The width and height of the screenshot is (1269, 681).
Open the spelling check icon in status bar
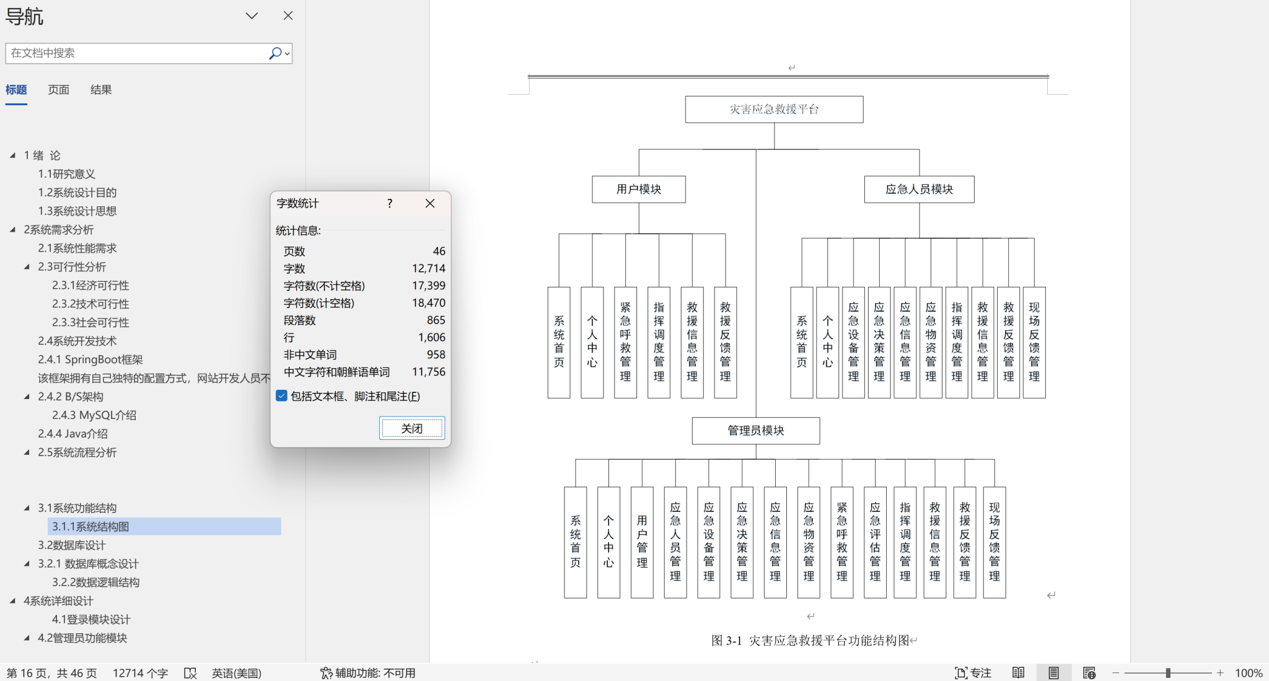(190, 673)
